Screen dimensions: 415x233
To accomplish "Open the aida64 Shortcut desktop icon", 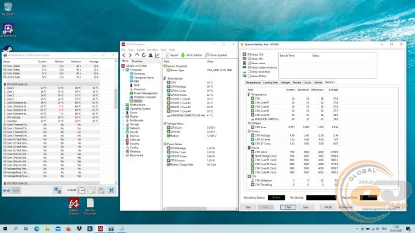I will point(73,206).
